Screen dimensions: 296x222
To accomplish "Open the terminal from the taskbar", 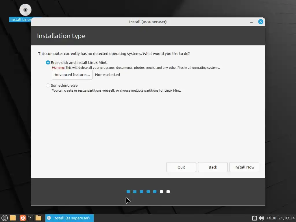I will pyautogui.click(x=30, y=218).
